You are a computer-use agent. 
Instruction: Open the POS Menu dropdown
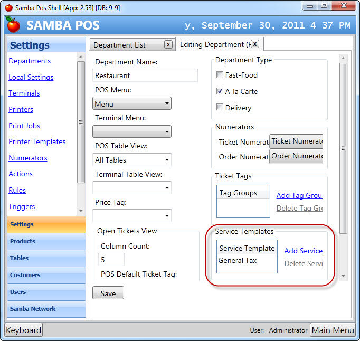click(132, 103)
